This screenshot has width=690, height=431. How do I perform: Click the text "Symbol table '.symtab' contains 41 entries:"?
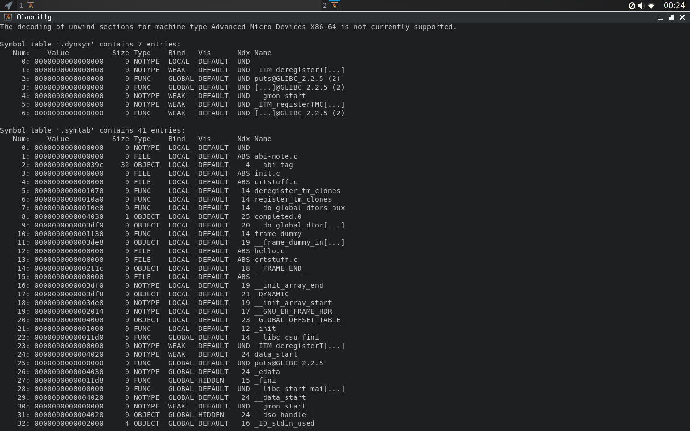click(x=92, y=130)
